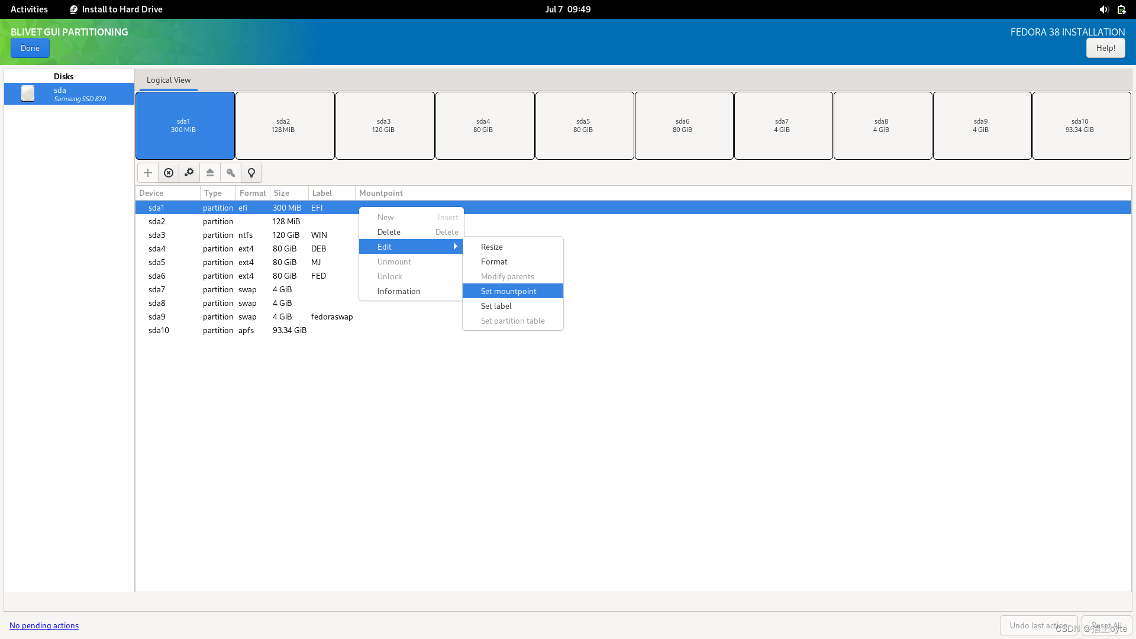
Task: Select the sda10 93.34 GiB partition block
Action: point(1081,125)
